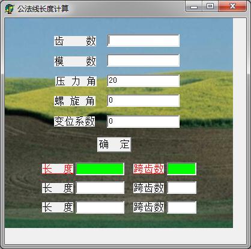Click the 公法线长度计算 title text

tap(43, 8)
